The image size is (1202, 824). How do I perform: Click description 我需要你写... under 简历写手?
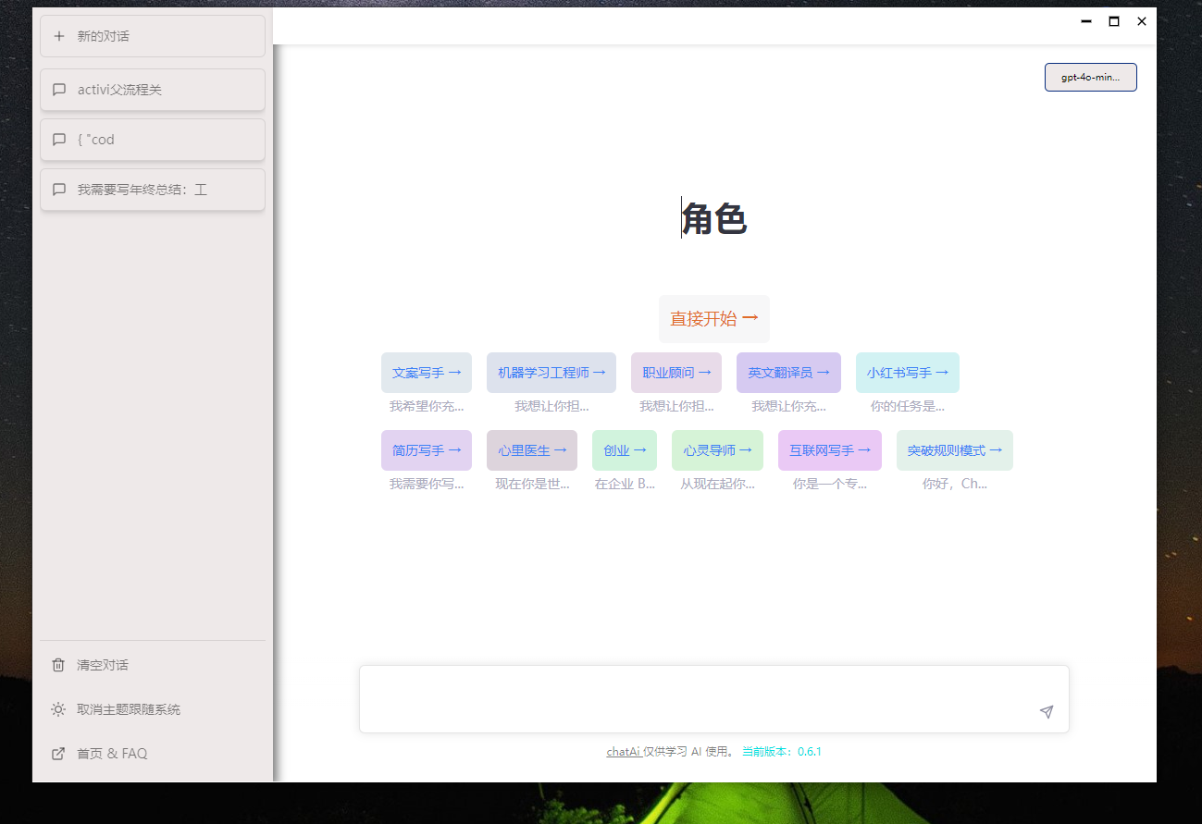[427, 484]
